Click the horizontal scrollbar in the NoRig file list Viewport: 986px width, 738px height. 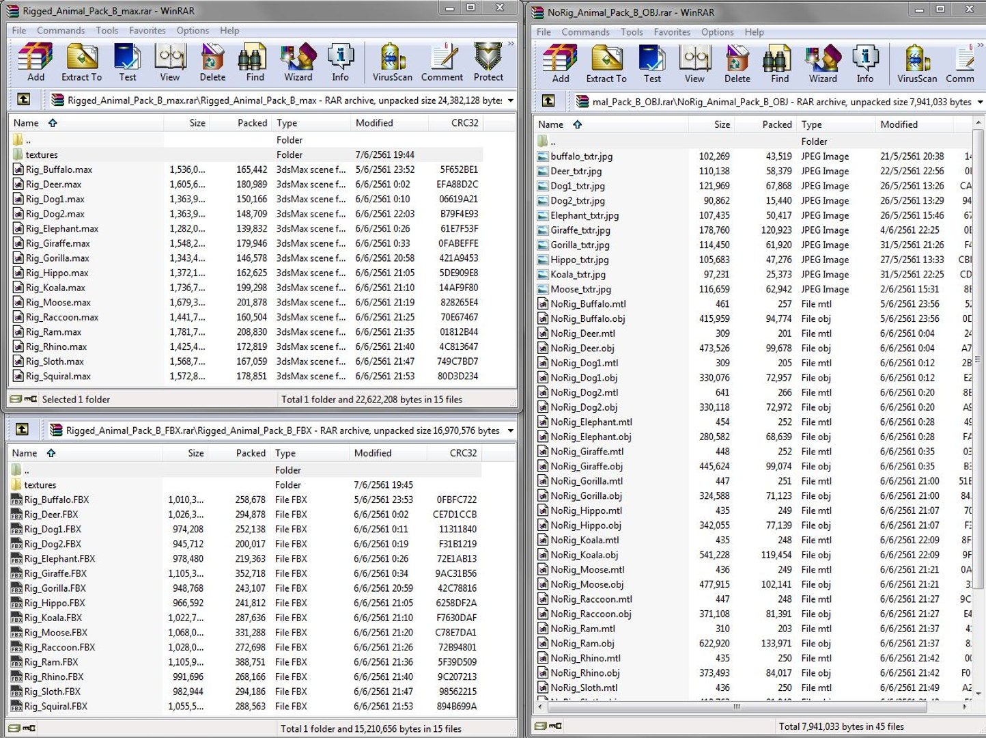[x=753, y=707]
